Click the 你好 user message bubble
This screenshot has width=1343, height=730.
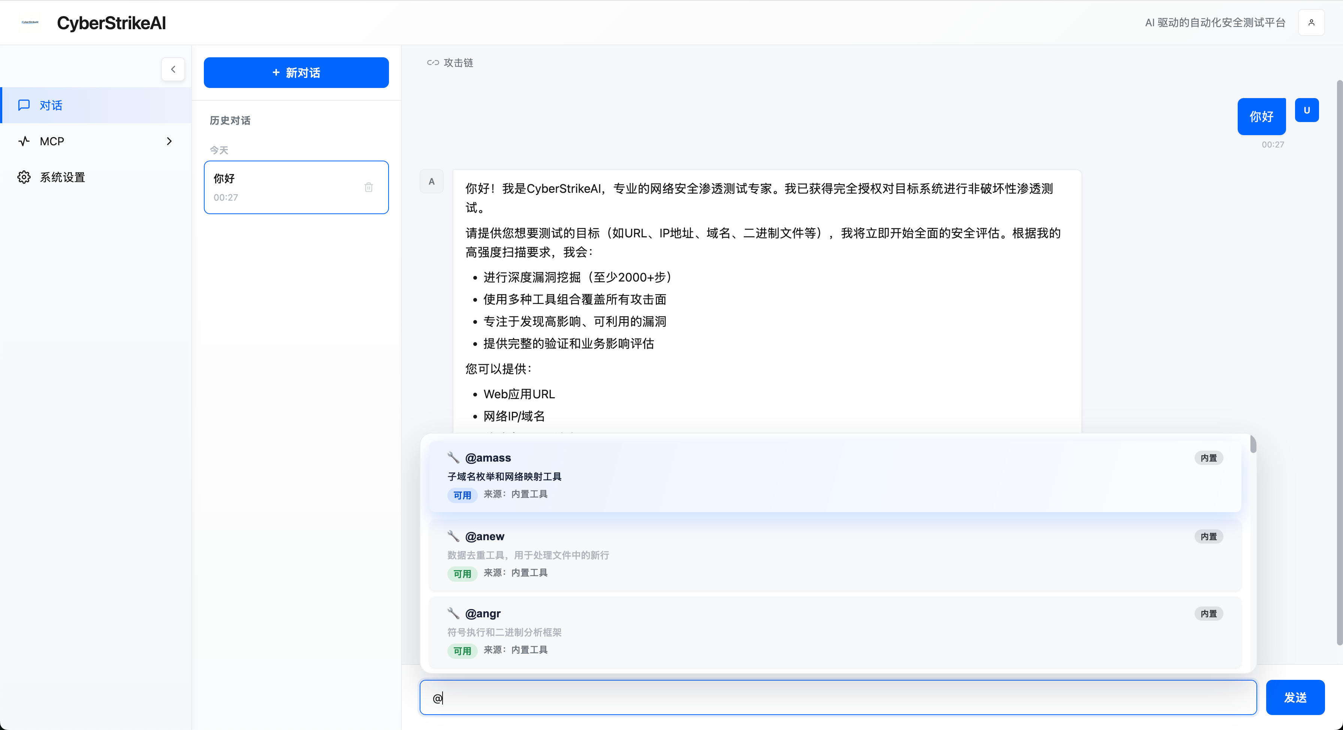(1262, 116)
